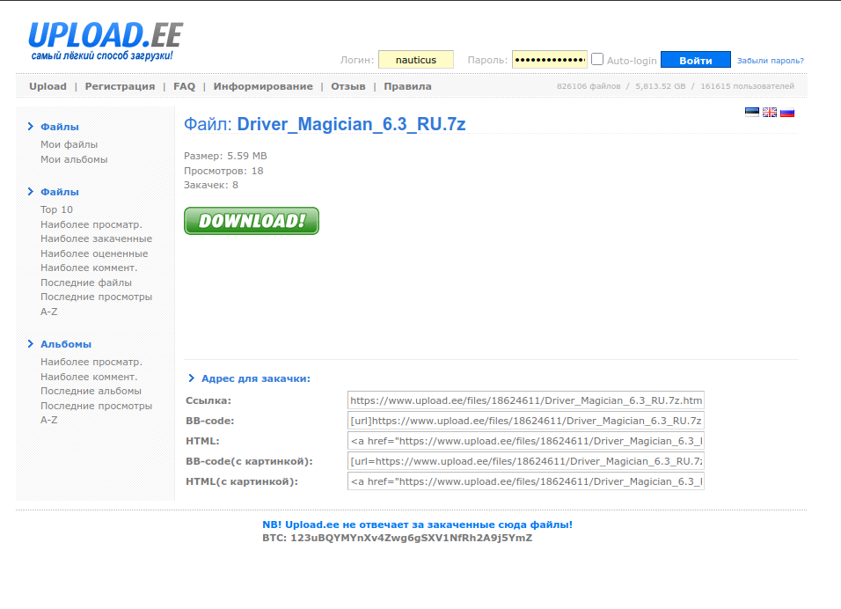841x609 pixels.
Task: Select the BB-code URL field
Action: point(526,421)
